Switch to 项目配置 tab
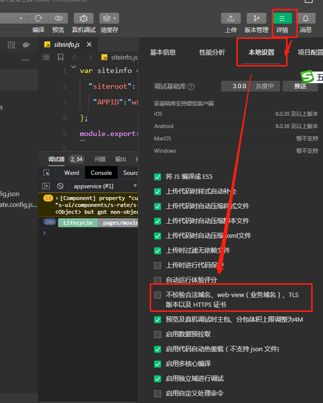 [310, 52]
